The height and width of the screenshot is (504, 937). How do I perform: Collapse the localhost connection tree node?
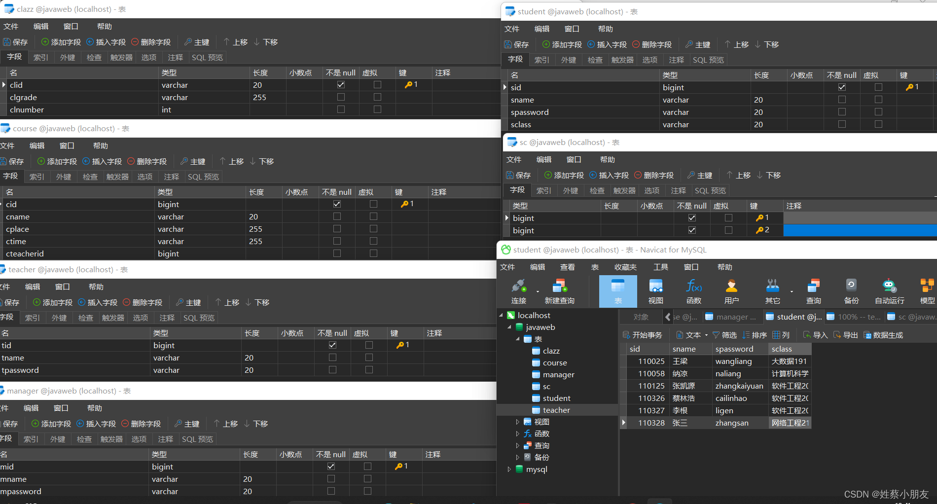click(501, 315)
